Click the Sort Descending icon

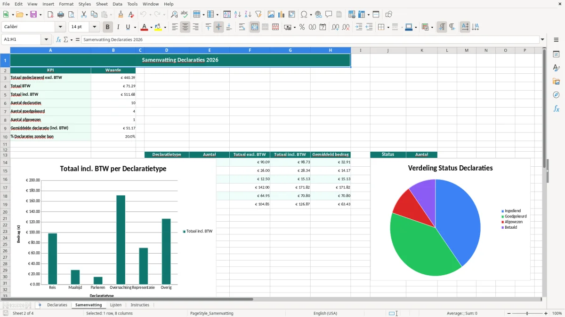[x=248, y=15]
